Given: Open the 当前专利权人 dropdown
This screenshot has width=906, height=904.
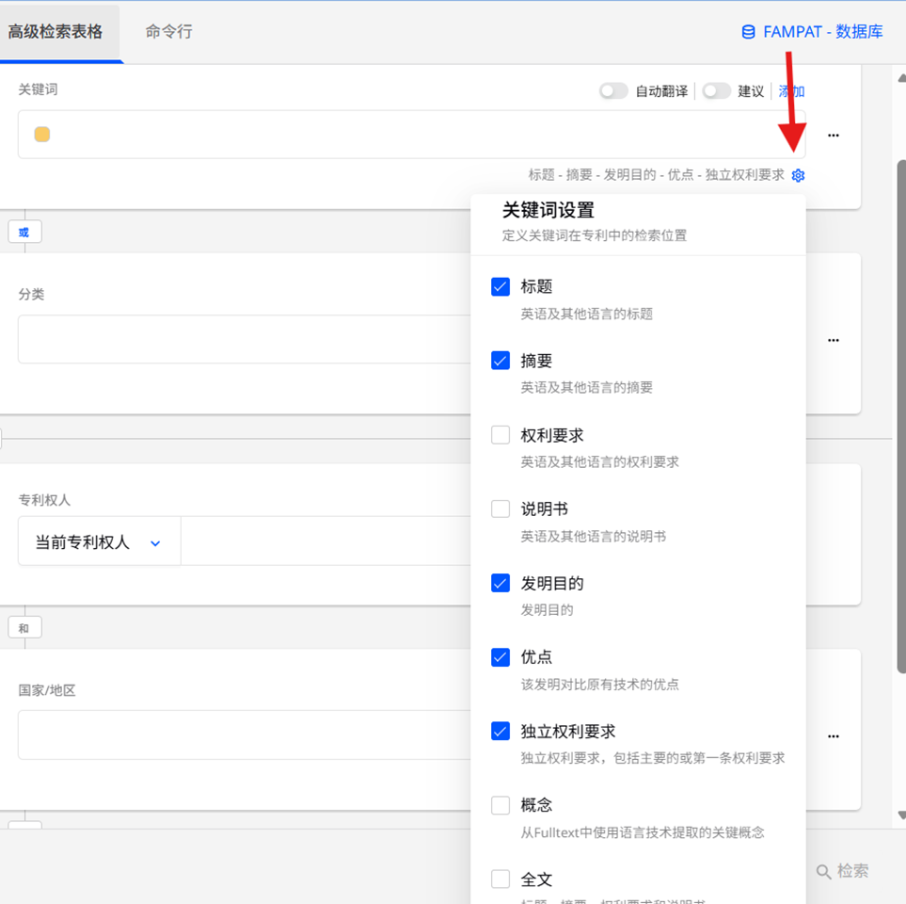Looking at the screenshot, I should click(99, 541).
